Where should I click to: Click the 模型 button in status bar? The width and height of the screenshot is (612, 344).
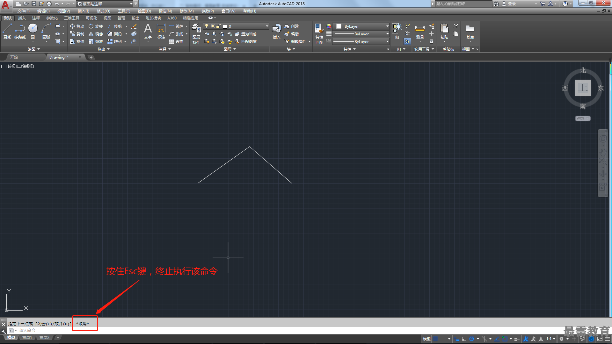426,339
